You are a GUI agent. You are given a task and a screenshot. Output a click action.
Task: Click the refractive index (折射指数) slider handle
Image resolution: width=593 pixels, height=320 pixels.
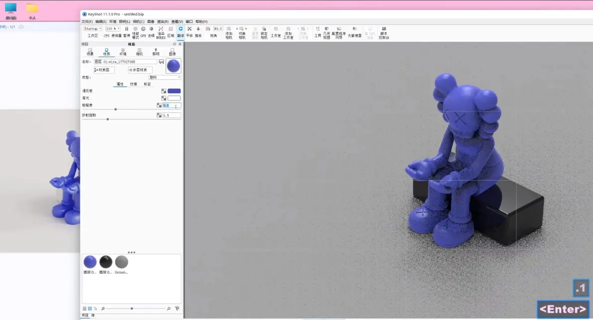coord(108,119)
